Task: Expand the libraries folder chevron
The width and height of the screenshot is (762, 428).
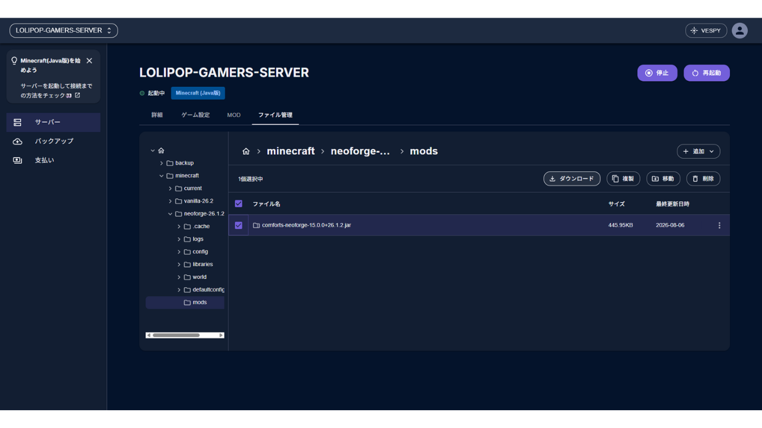Action: 179,265
